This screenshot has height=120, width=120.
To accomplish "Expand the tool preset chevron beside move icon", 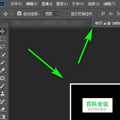I will pos(12,14).
